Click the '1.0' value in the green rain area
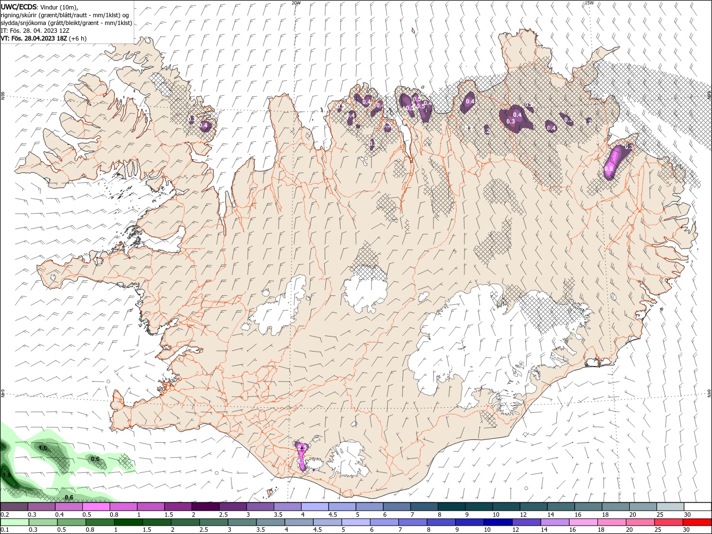Viewport: 712px width, 534px height. point(43,448)
